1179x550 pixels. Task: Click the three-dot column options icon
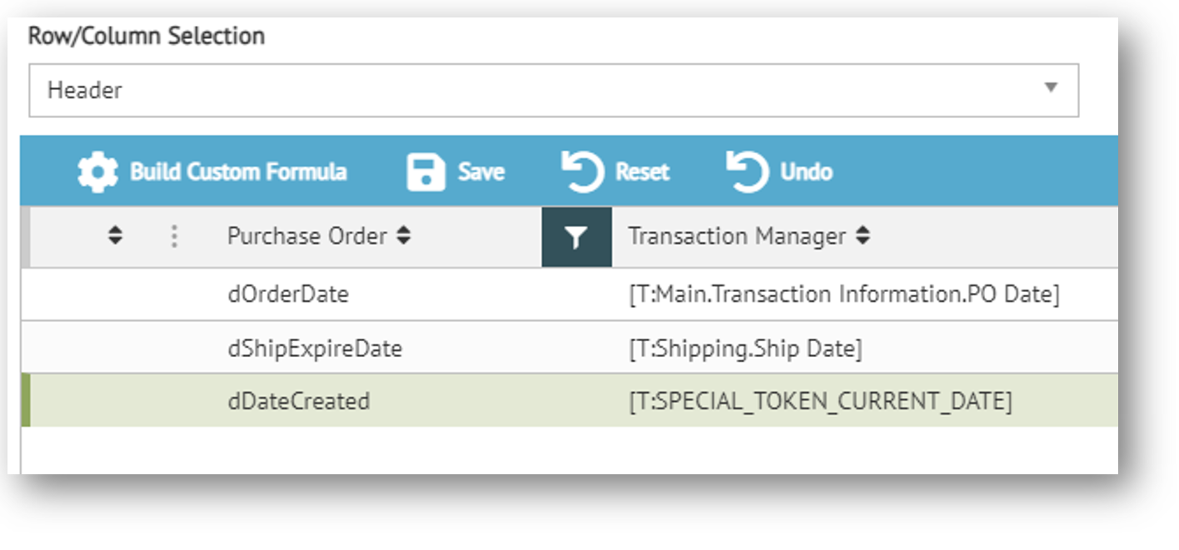[x=174, y=237]
